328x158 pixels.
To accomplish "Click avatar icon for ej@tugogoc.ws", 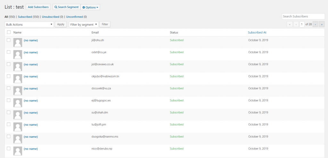I will tap(18, 103).
